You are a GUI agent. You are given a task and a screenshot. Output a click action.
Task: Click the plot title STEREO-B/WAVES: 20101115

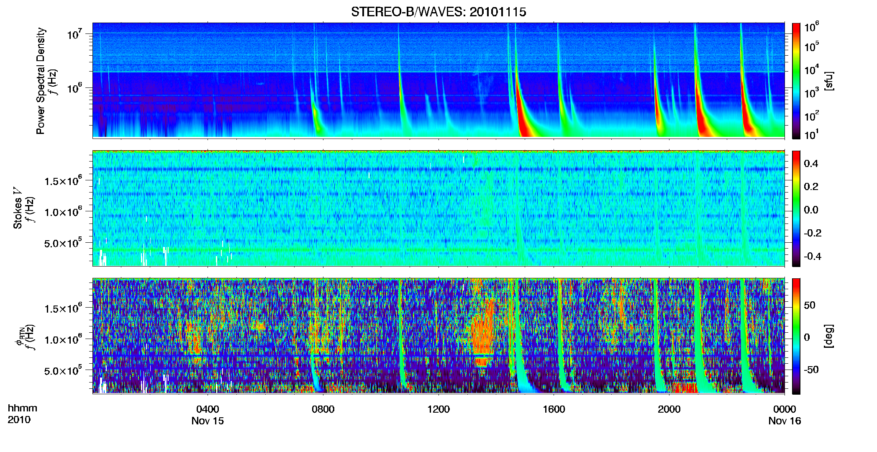point(438,12)
